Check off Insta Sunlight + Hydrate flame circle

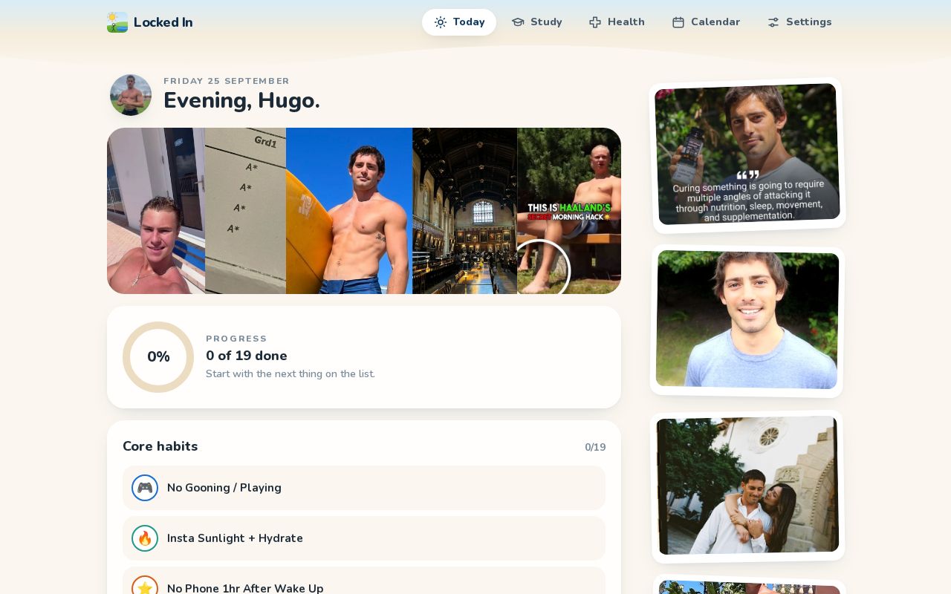145,538
